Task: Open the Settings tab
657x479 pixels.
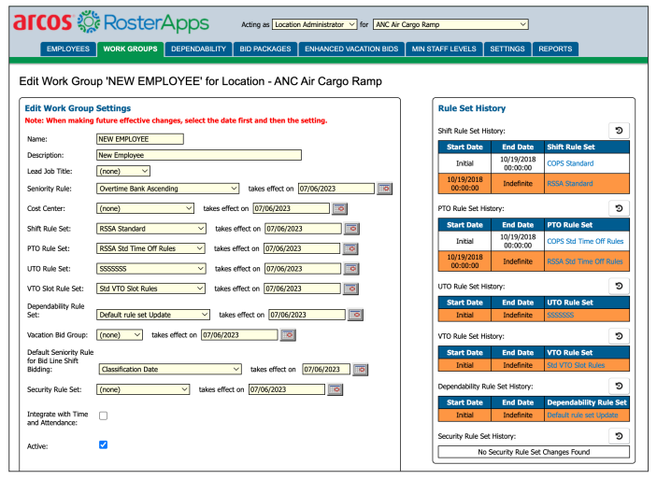Action: 507,49
